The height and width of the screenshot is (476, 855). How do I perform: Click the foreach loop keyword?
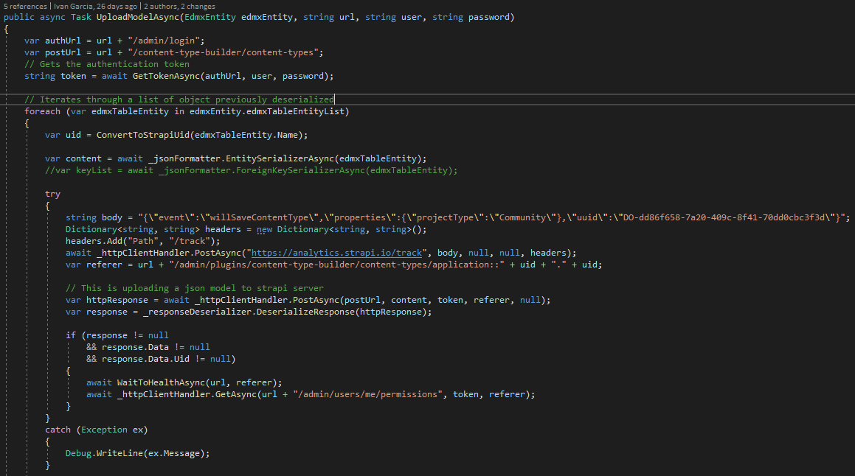click(x=42, y=111)
